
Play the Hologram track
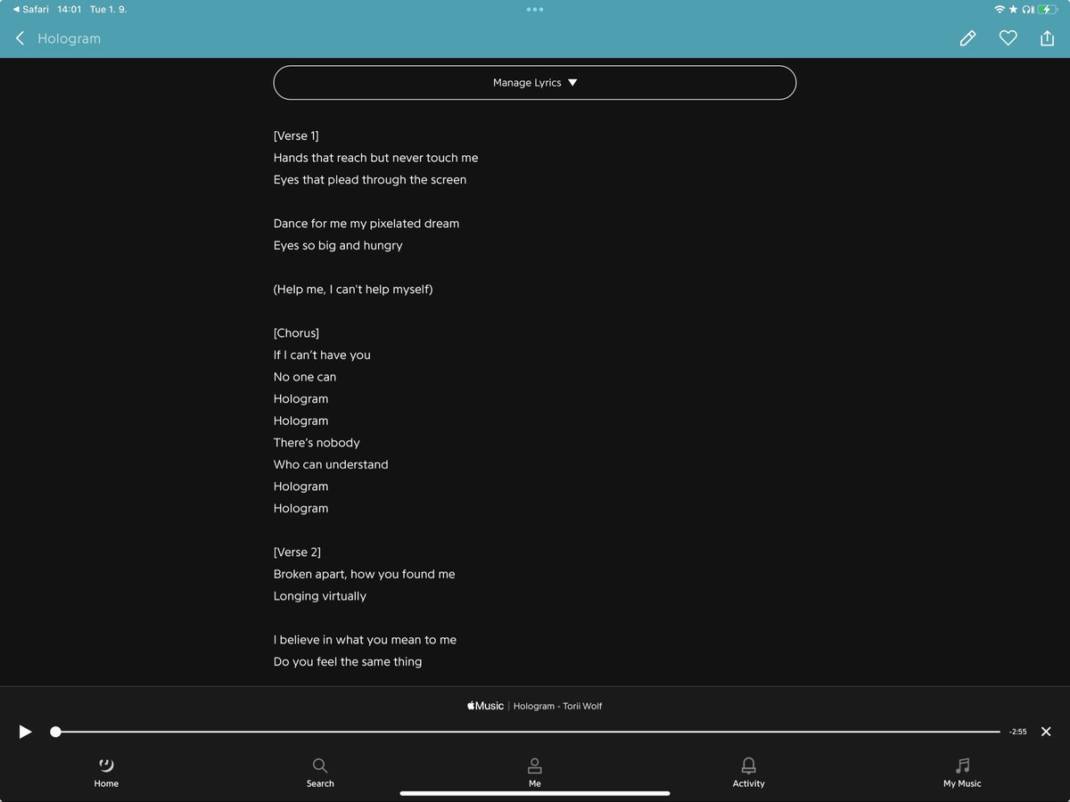(25, 732)
